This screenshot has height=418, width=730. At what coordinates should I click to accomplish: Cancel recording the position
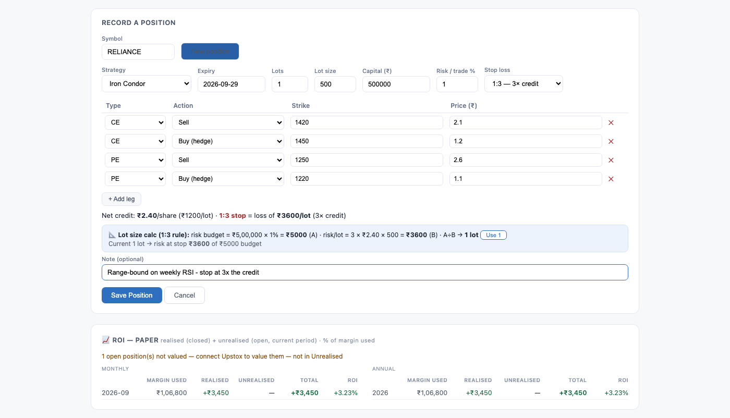click(x=185, y=295)
